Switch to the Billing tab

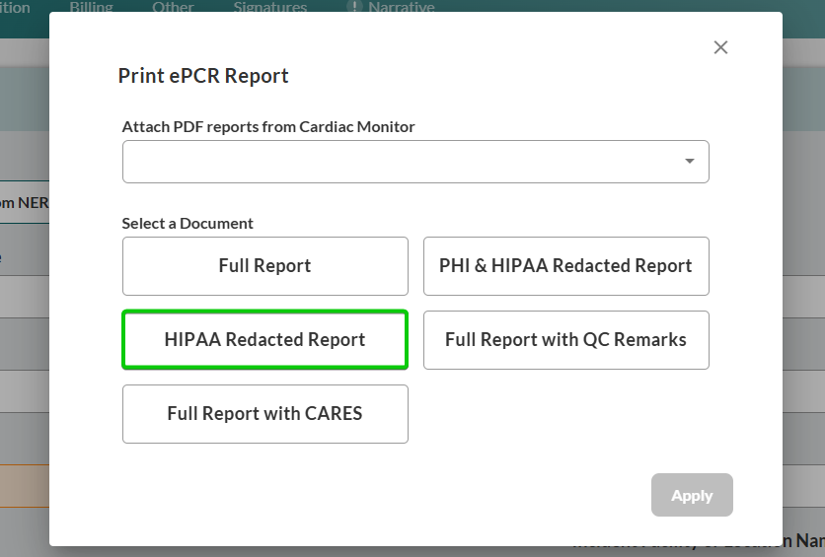click(x=90, y=7)
